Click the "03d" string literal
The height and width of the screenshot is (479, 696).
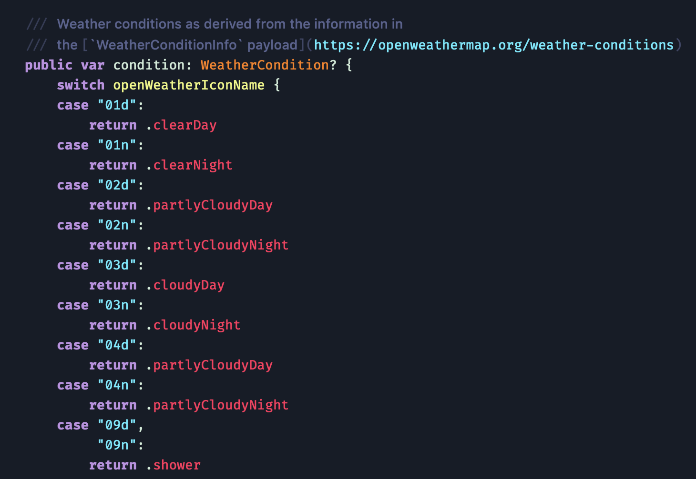117,265
